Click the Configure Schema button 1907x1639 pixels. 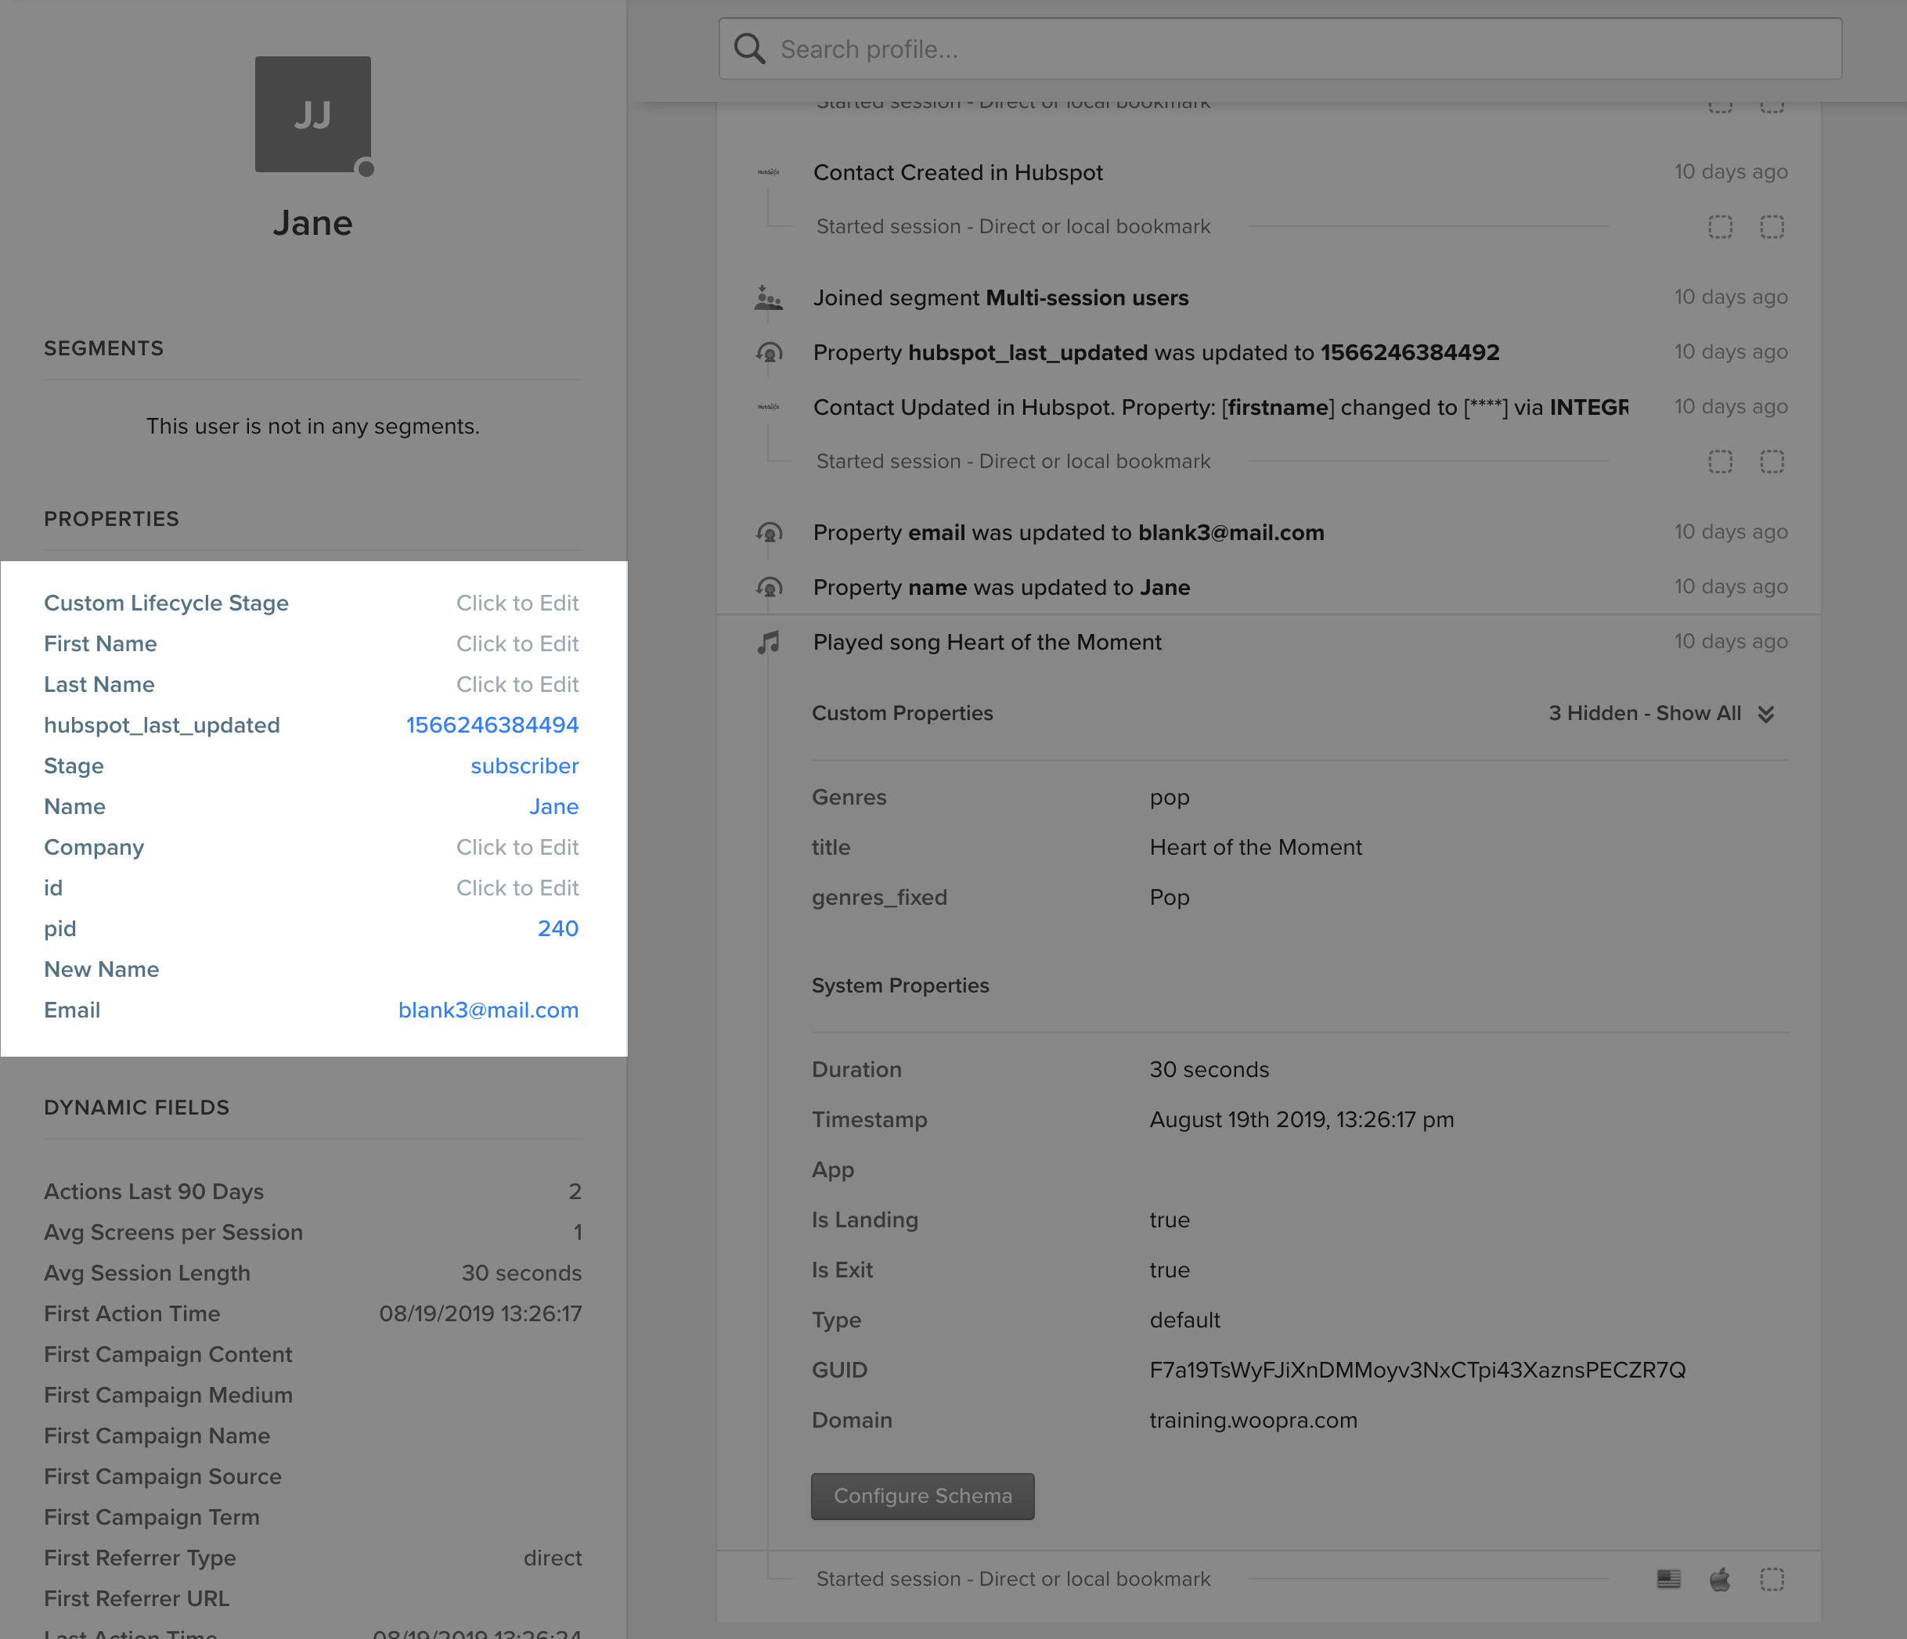pyautogui.click(x=922, y=1496)
